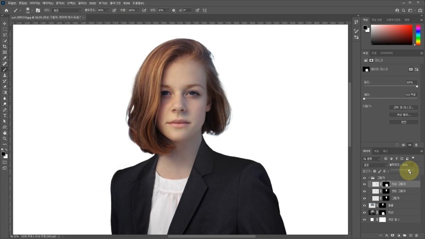Select the Move tool

click(4, 24)
